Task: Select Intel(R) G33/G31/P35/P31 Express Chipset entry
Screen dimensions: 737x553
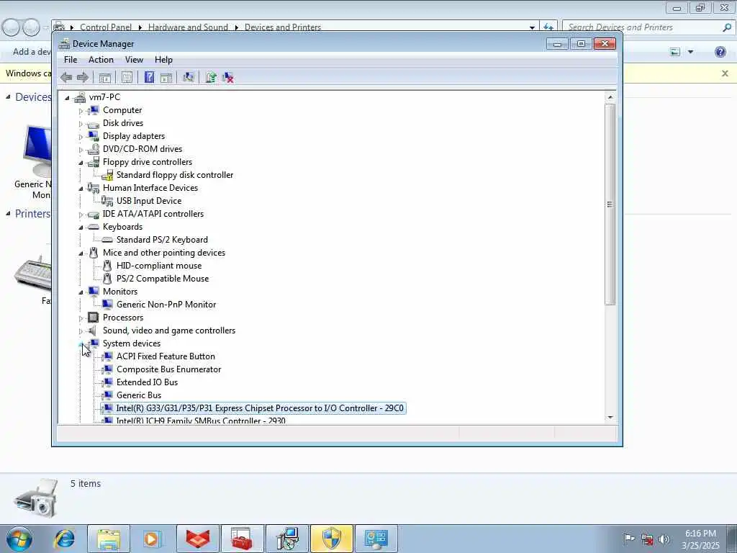Action: point(260,408)
